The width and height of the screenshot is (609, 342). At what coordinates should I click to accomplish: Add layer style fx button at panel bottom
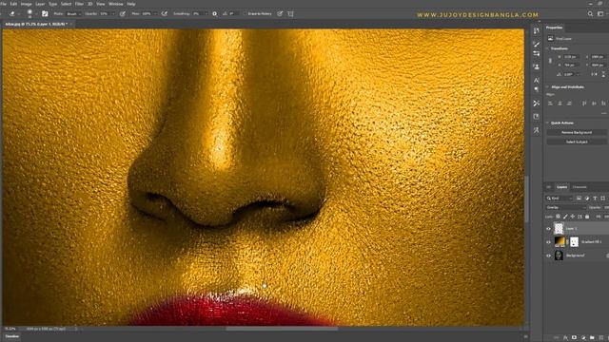[x=565, y=338]
